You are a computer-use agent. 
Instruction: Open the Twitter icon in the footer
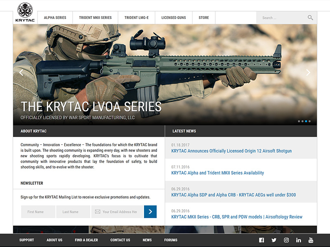click(273, 240)
